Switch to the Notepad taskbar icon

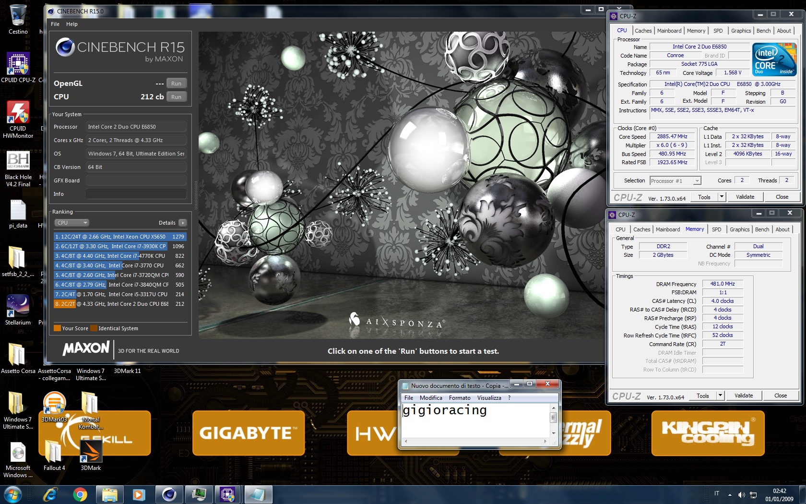(x=258, y=494)
